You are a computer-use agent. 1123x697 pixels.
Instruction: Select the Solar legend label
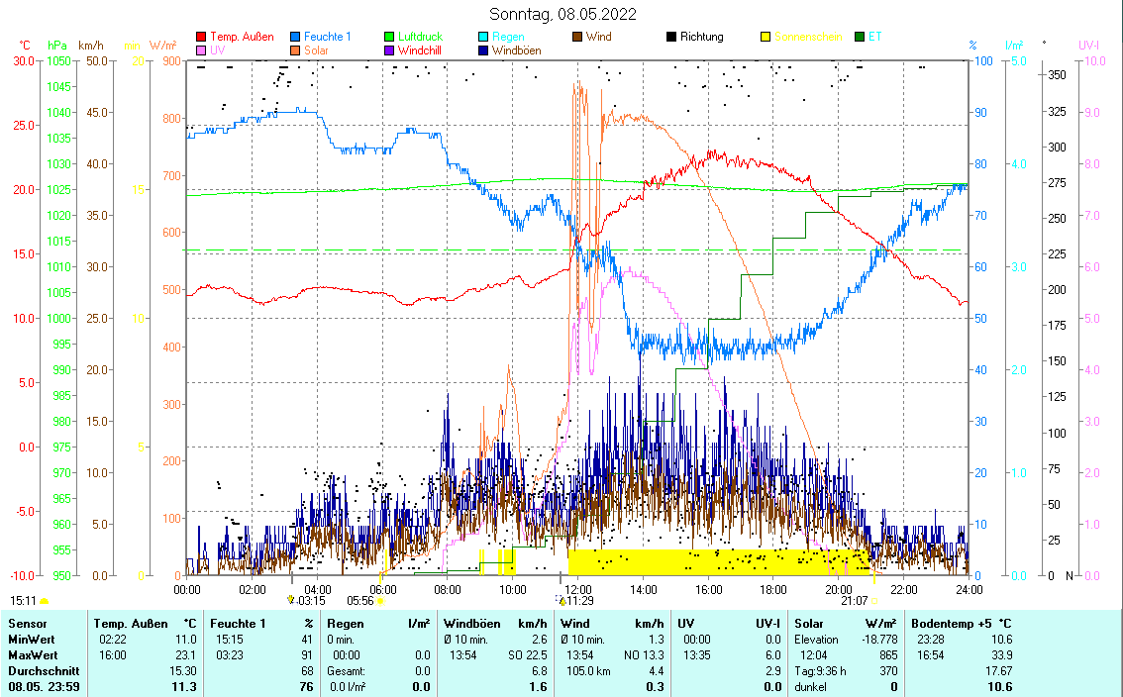click(x=317, y=50)
